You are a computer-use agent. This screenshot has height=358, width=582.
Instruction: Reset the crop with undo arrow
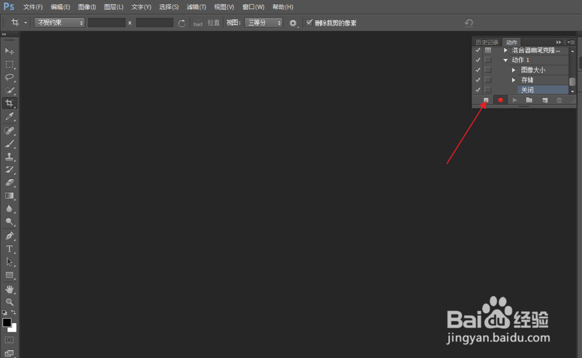469,23
